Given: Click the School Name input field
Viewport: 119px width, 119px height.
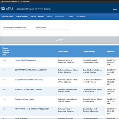Looking at the screenshot, I should (x=52, y=32).
